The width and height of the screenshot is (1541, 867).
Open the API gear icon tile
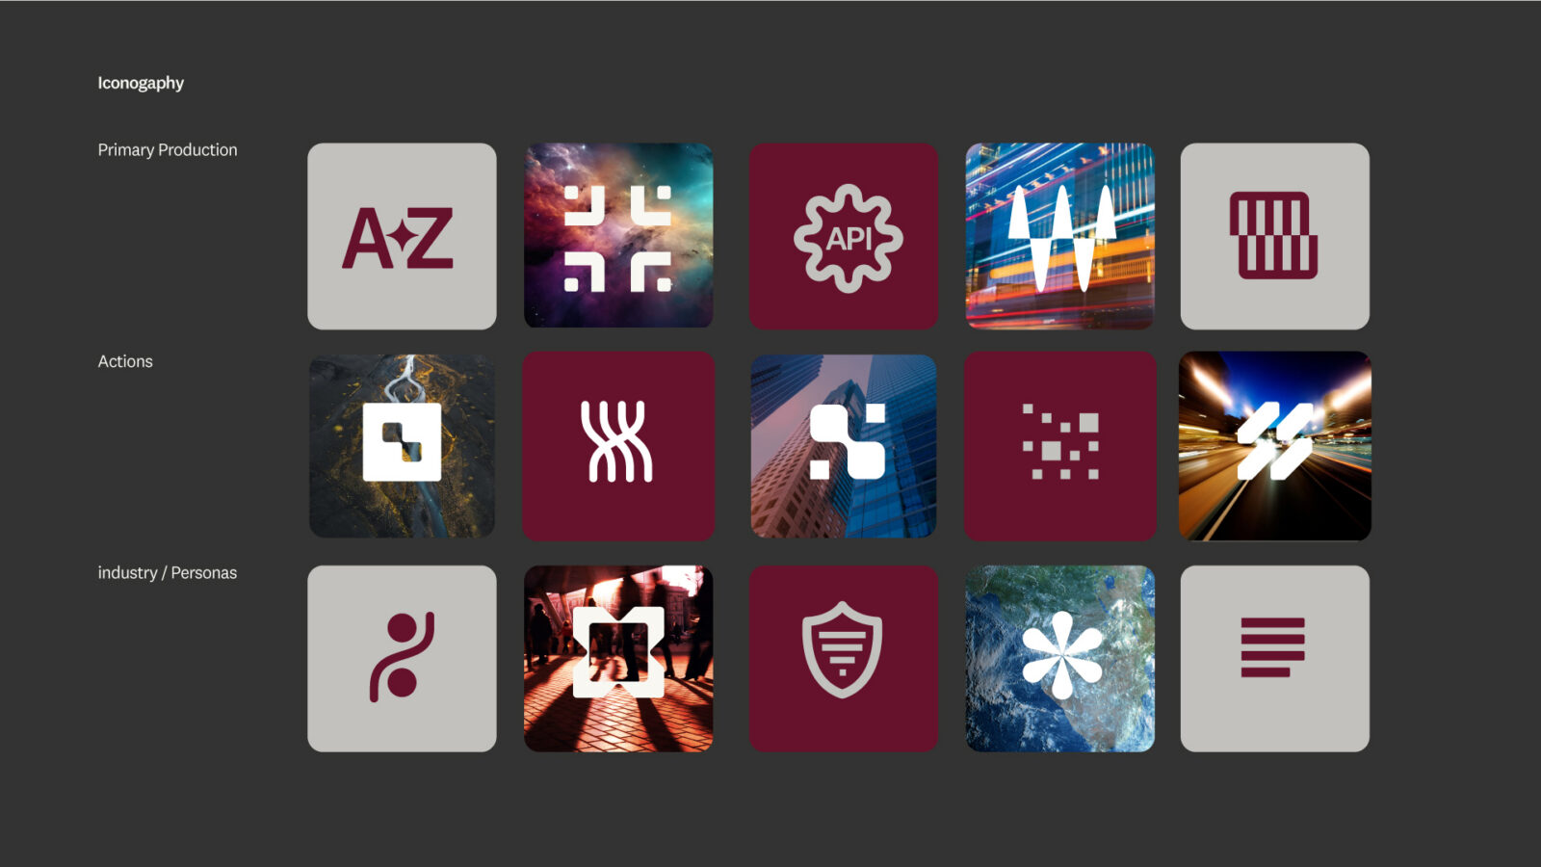(x=844, y=236)
